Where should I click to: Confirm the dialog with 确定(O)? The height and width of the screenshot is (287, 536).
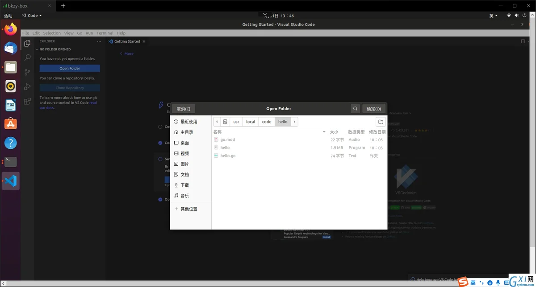[x=374, y=109]
